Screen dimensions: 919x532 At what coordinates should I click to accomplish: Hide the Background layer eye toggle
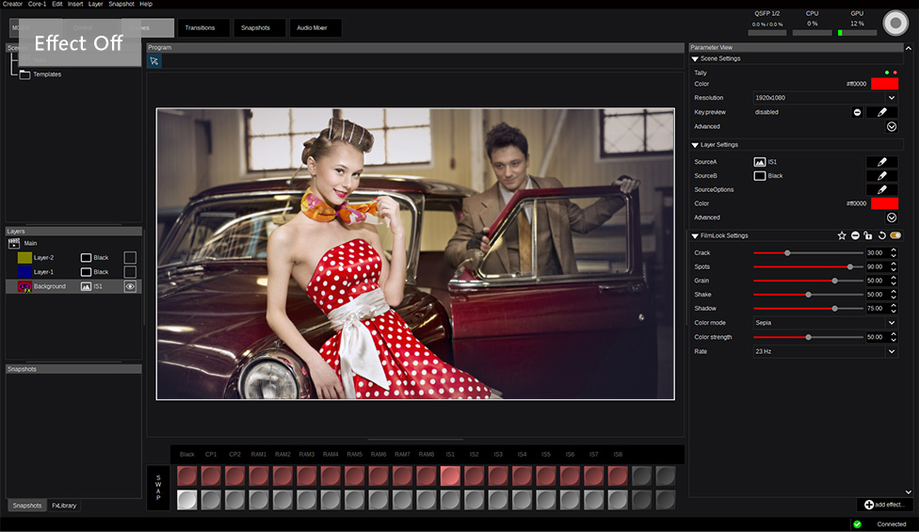tap(130, 286)
